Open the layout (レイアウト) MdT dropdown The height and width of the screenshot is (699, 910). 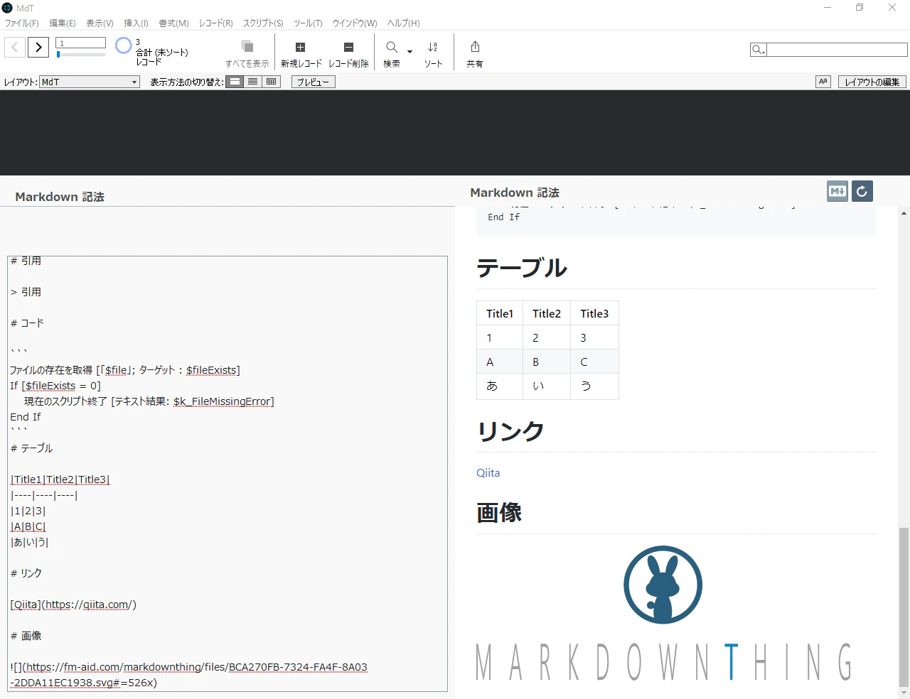tap(90, 82)
